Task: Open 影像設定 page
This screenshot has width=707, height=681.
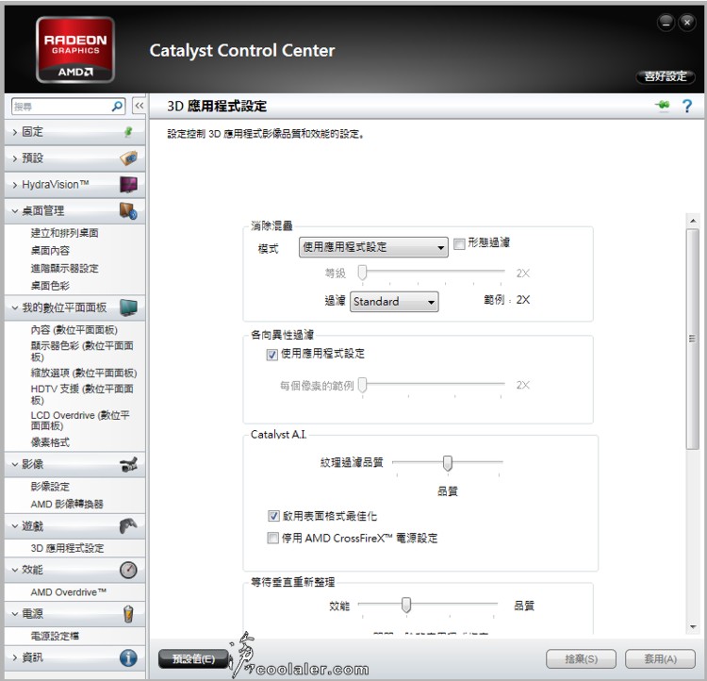Action: click(x=50, y=487)
